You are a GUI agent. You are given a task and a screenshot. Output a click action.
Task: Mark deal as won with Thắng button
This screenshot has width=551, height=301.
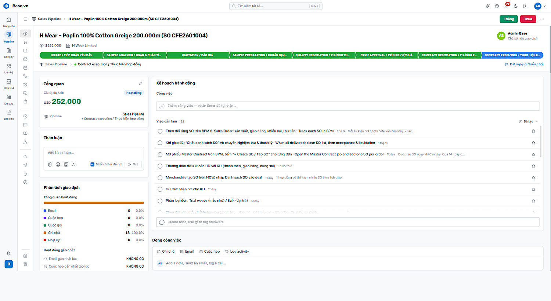point(509,19)
